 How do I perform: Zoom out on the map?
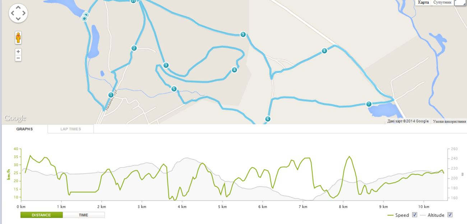click(x=18, y=58)
